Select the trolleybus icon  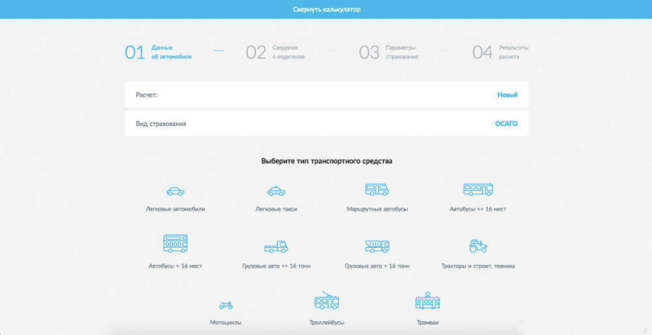coord(326,302)
